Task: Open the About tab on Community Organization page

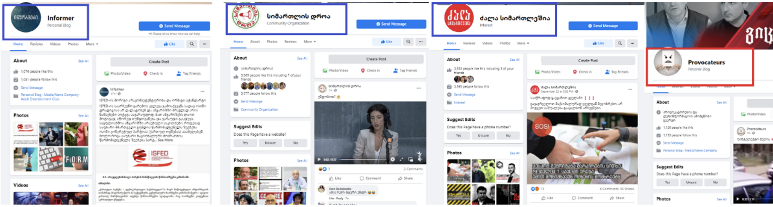Action: [x=255, y=42]
